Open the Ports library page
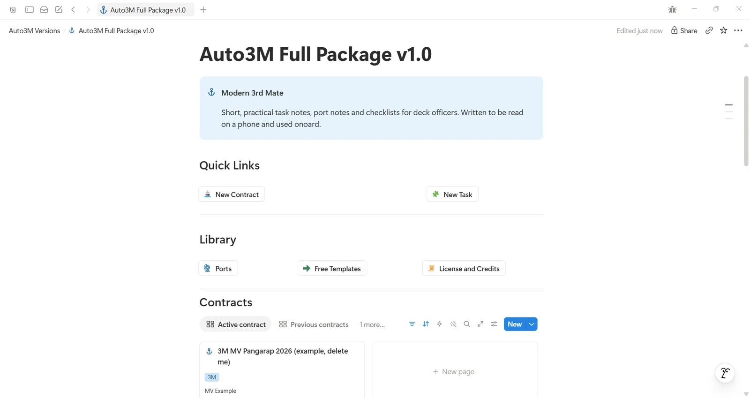 point(218,268)
